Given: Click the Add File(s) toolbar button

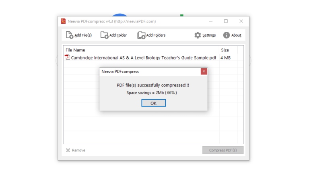Looking at the screenshot, I should point(79,35).
